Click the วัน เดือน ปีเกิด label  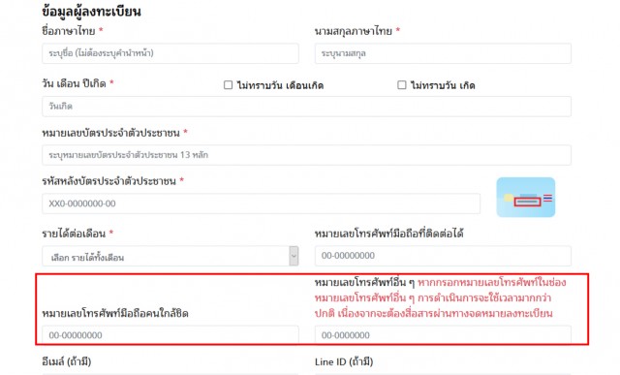point(74,84)
